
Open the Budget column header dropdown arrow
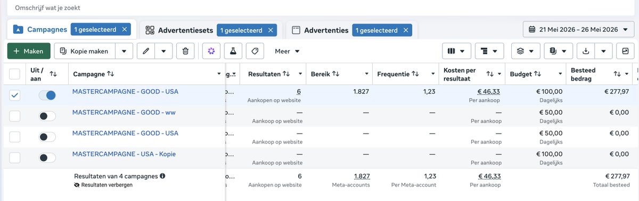click(560, 74)
